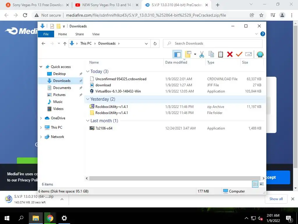Click the Chrome share page icon

click(x=252, y=15)
